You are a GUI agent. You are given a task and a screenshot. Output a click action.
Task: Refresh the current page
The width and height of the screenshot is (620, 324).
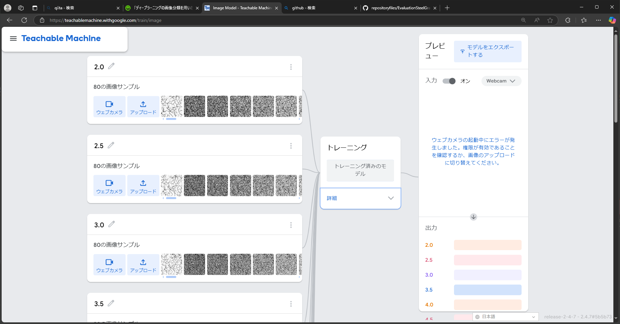(24, 20)
